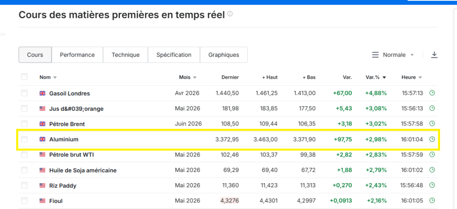Open the Pétrole Brent link

pos(67,124)
